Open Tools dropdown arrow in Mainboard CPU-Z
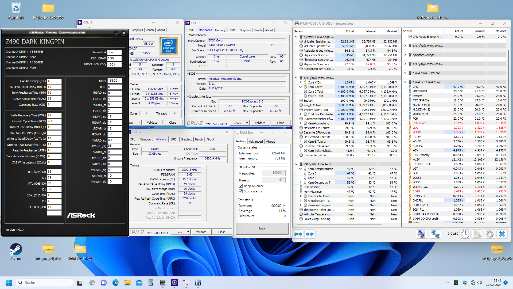The image size is (513, 289). tap(247, 123)
